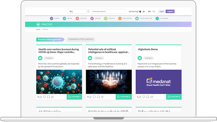Open the coronavirus article thumbnail image
The image size is (217, 122).
59,82
